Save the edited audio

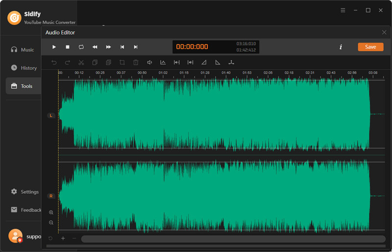point(370,47)
